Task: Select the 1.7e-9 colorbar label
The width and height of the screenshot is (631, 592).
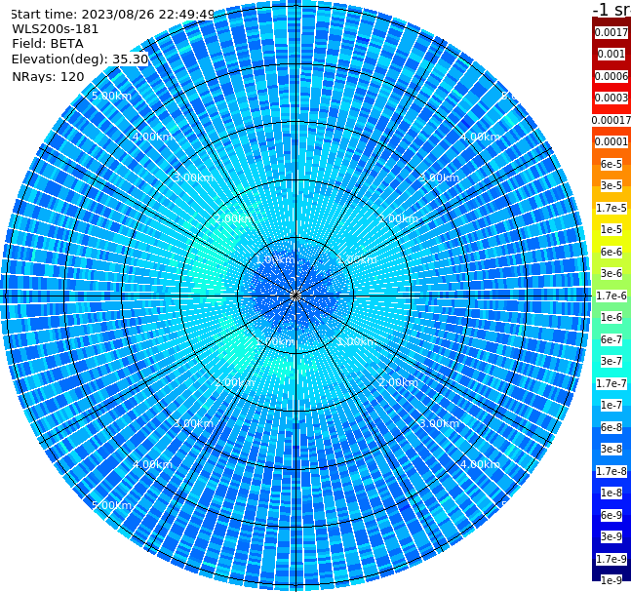Action: 611,559
